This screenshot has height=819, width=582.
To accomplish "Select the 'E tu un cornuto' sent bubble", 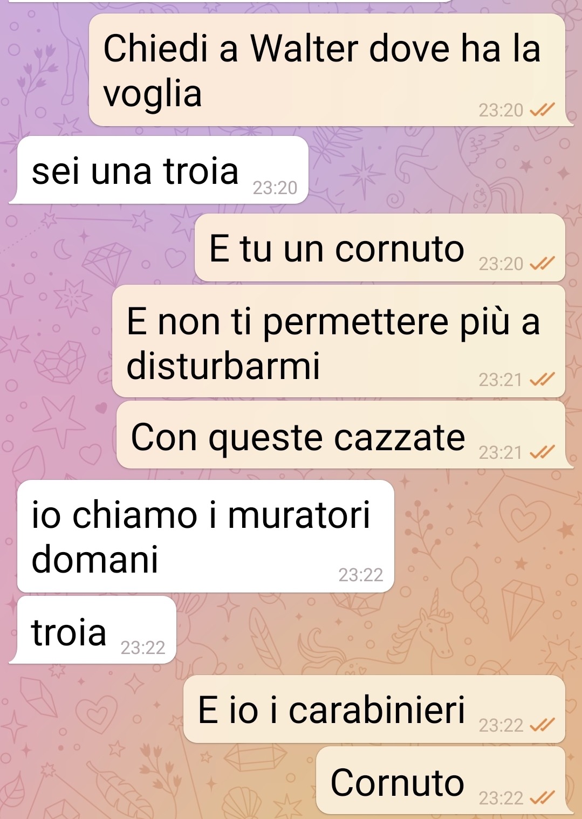I will point(380,247).
